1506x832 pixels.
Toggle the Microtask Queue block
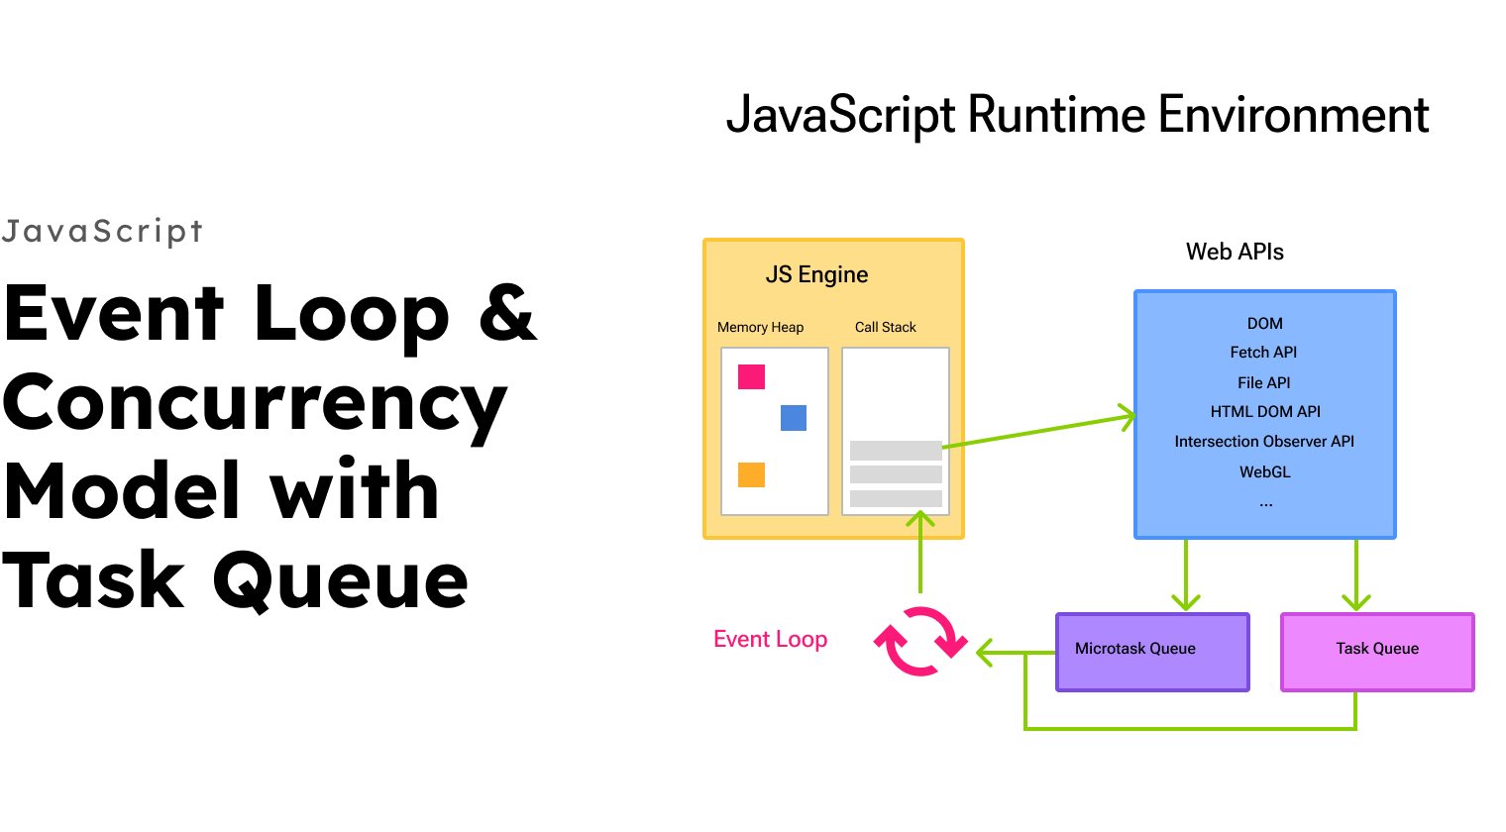1153,650
